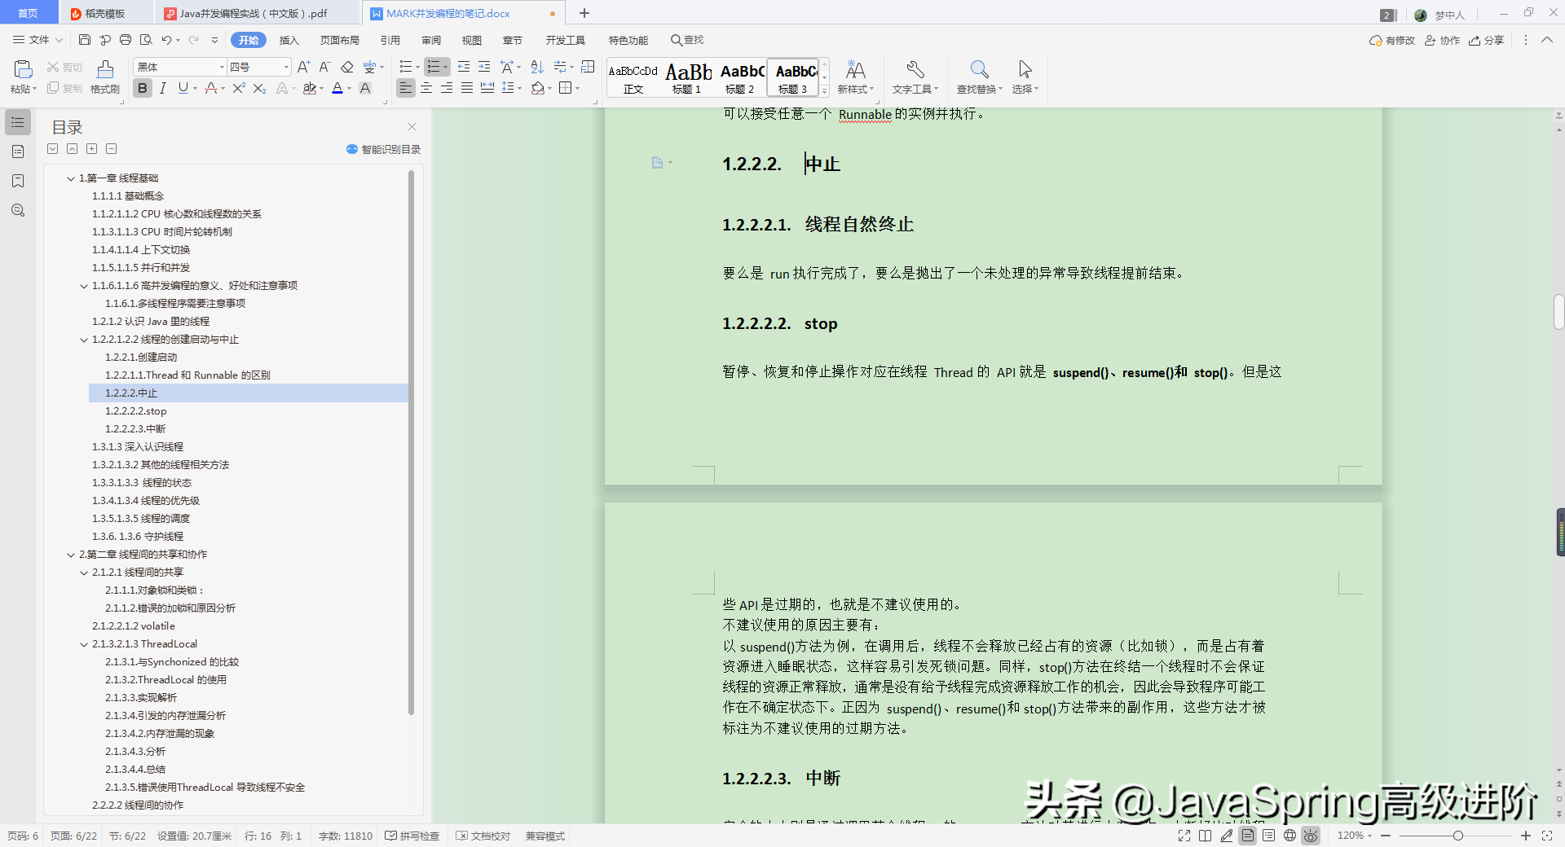Click the Undo arrow icon
The image size is (1565, 847).
click(x=166, y=40)
